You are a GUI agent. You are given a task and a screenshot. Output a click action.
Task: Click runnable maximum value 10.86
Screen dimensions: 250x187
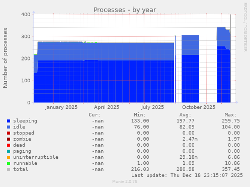point(232,163)
